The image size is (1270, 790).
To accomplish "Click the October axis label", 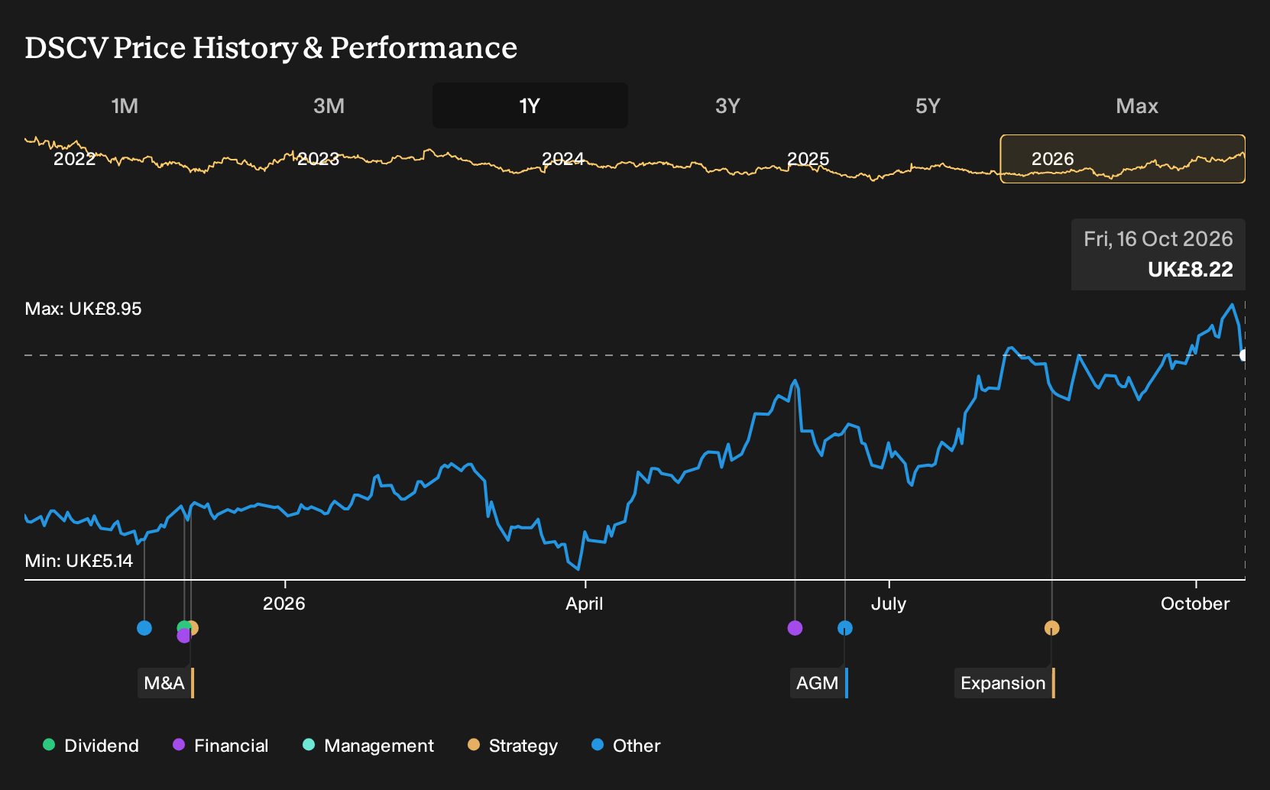I will click(x=1195, y=604).
